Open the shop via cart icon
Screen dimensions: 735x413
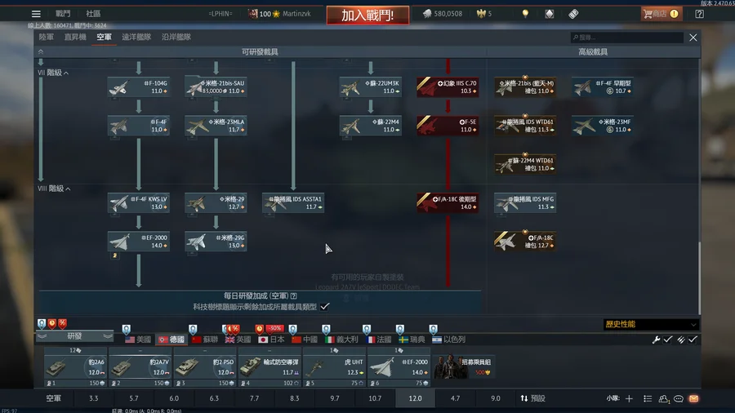click(x=660, y=14)
